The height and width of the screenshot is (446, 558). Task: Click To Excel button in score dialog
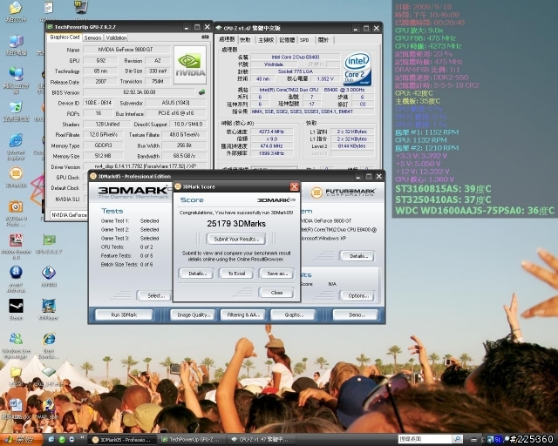pyautogui.click(x=236, y=274)
